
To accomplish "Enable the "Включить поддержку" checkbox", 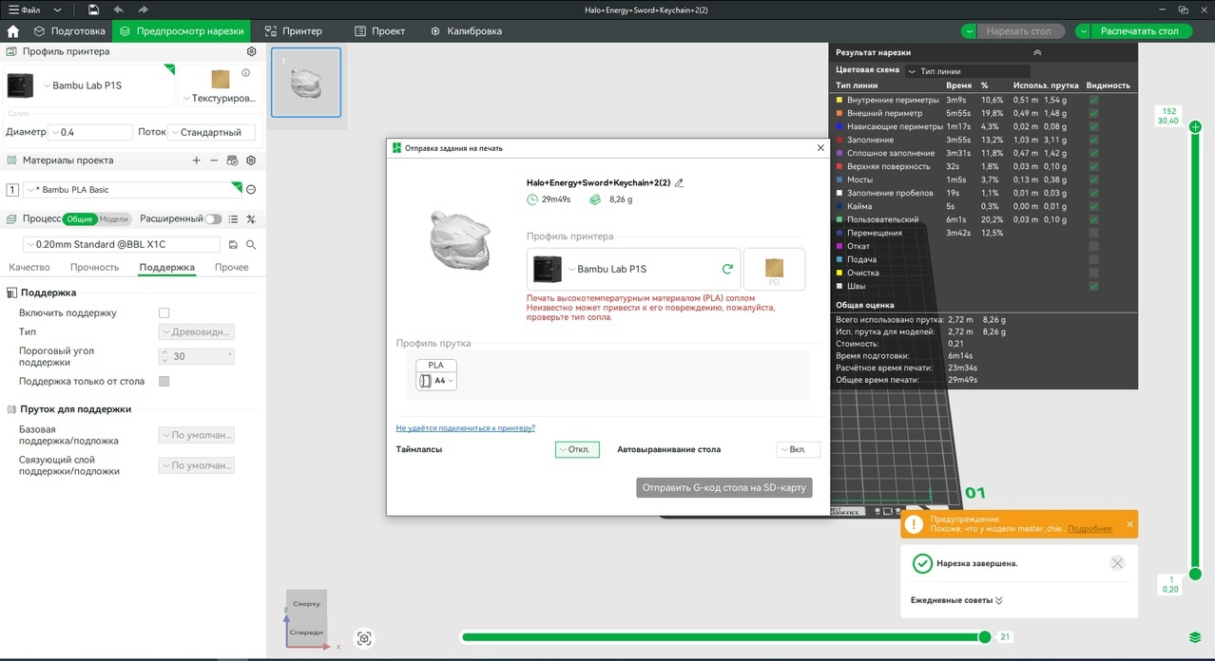I will (164, 312).
